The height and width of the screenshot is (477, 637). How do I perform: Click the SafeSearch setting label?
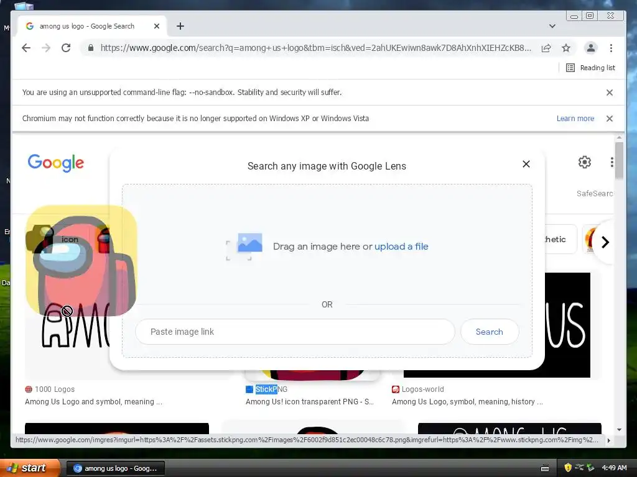595,194
